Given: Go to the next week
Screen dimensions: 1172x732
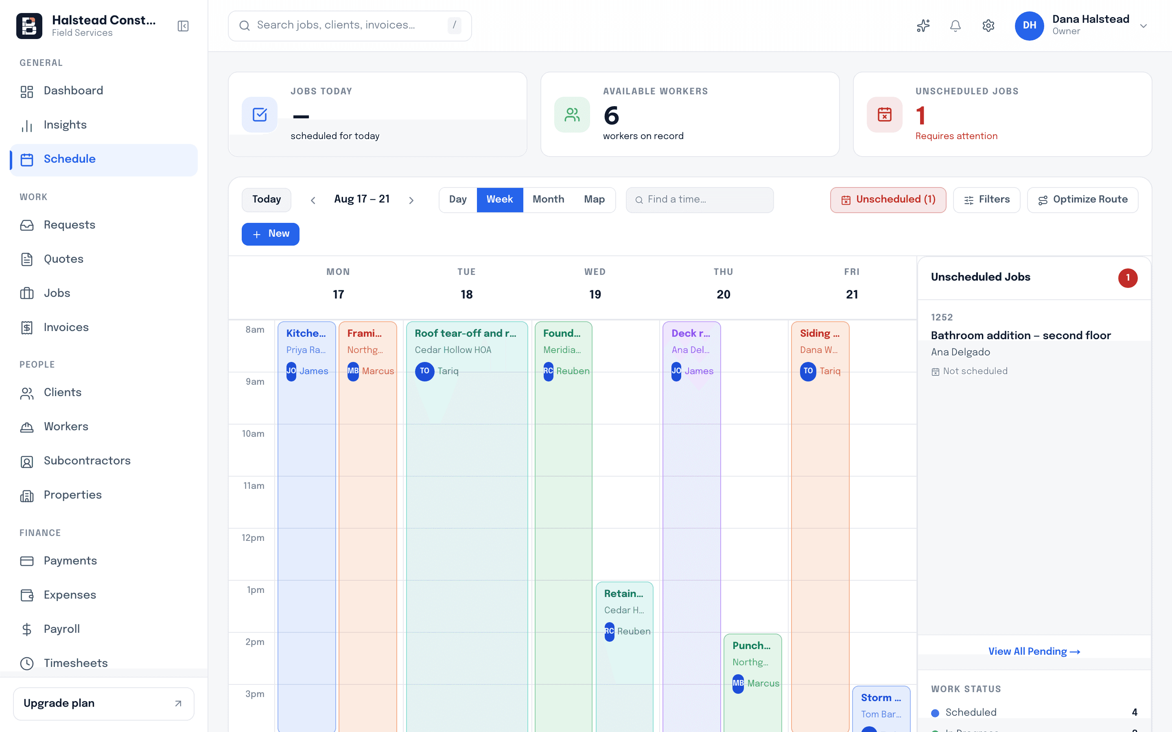Looking at the screenshot, I should click(411, 200).
